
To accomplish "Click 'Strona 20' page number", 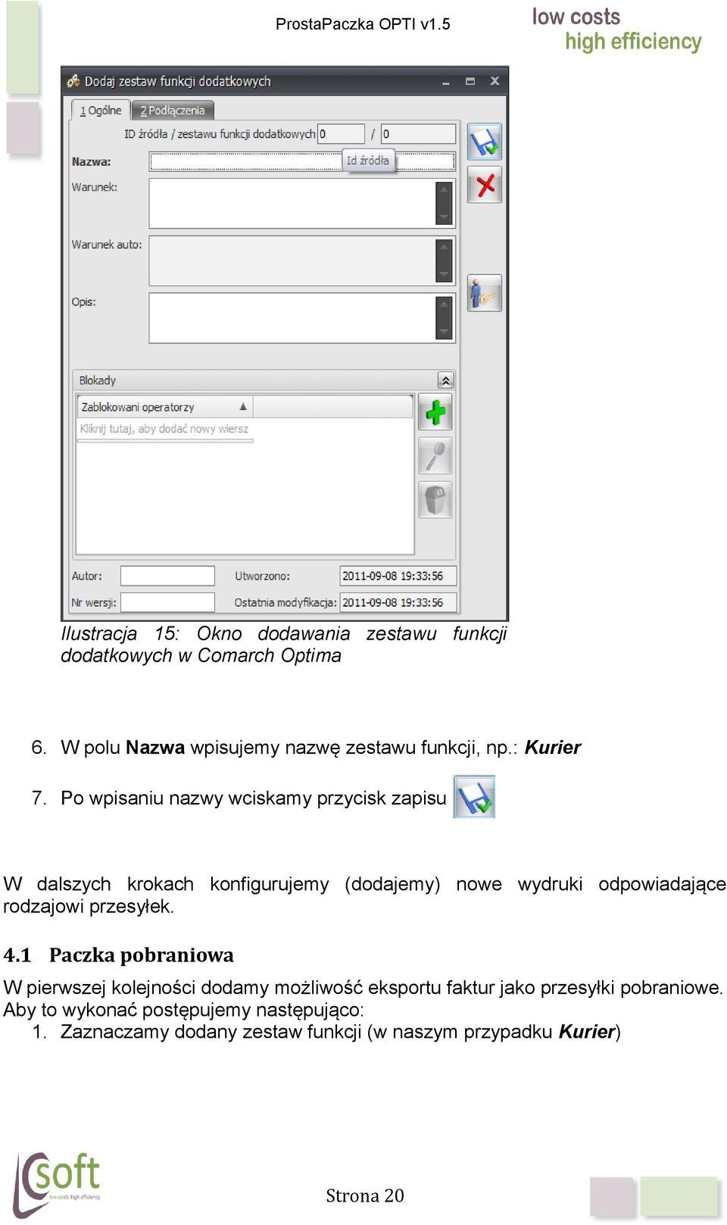I will 365,1195.
